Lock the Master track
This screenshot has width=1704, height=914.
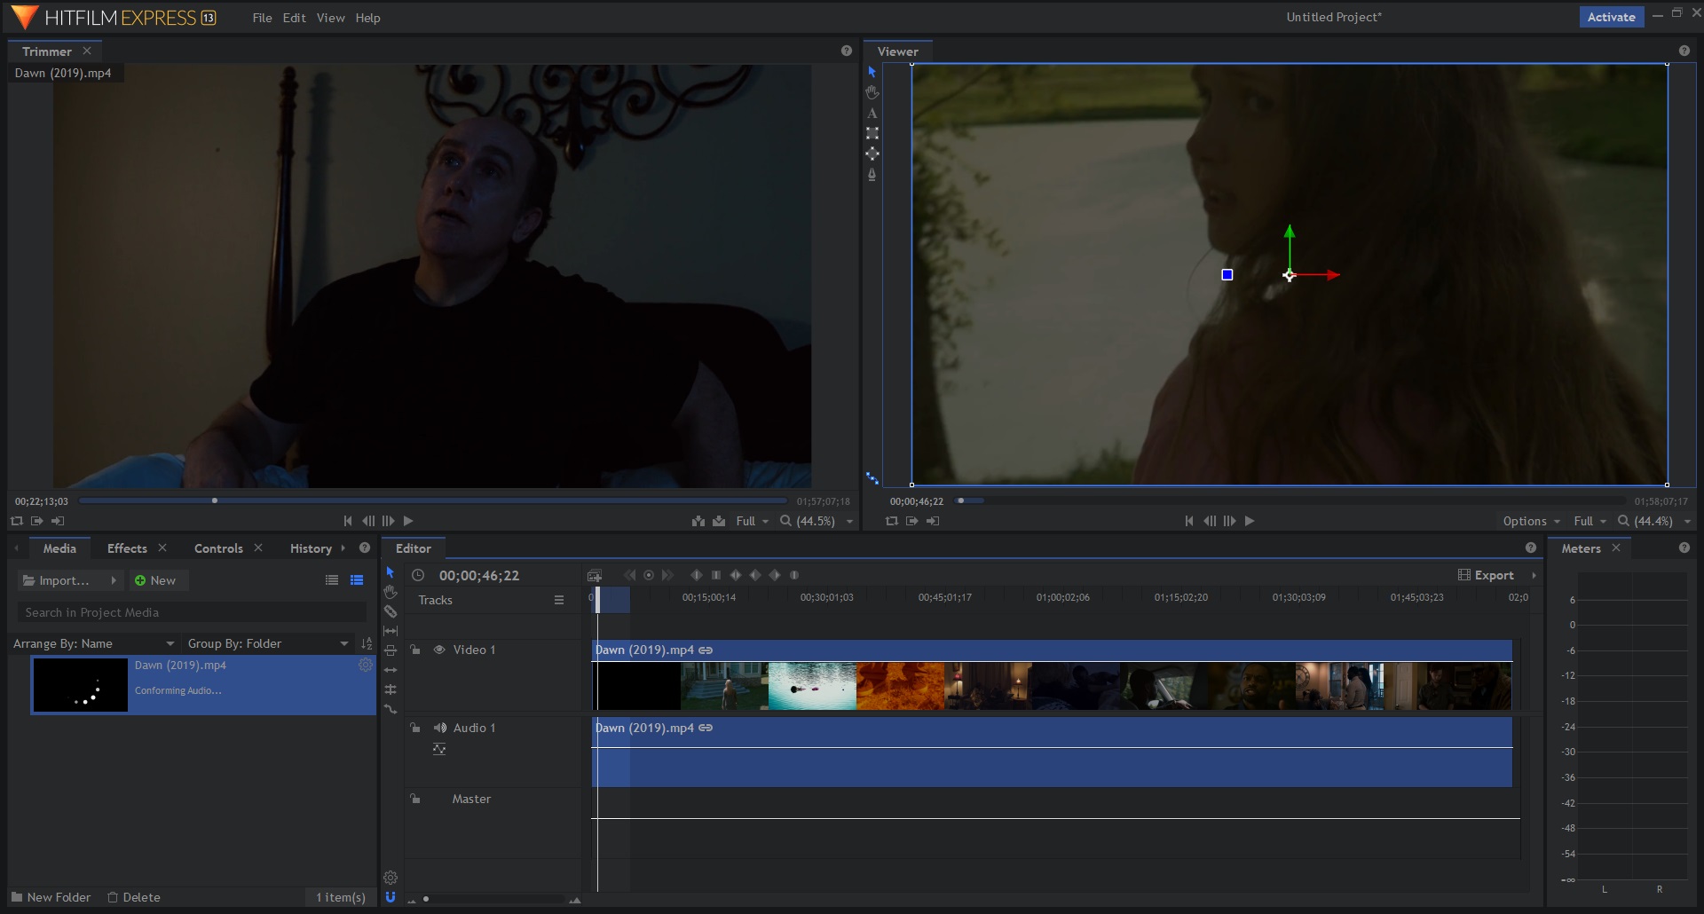pyautogui.click(x=414, y=799)
